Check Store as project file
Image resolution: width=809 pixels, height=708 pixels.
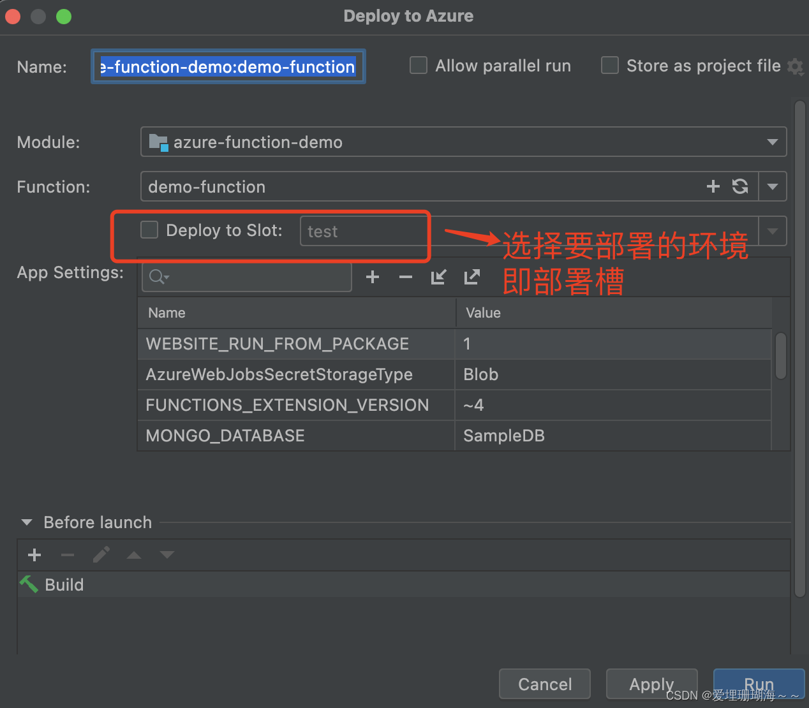610,65
